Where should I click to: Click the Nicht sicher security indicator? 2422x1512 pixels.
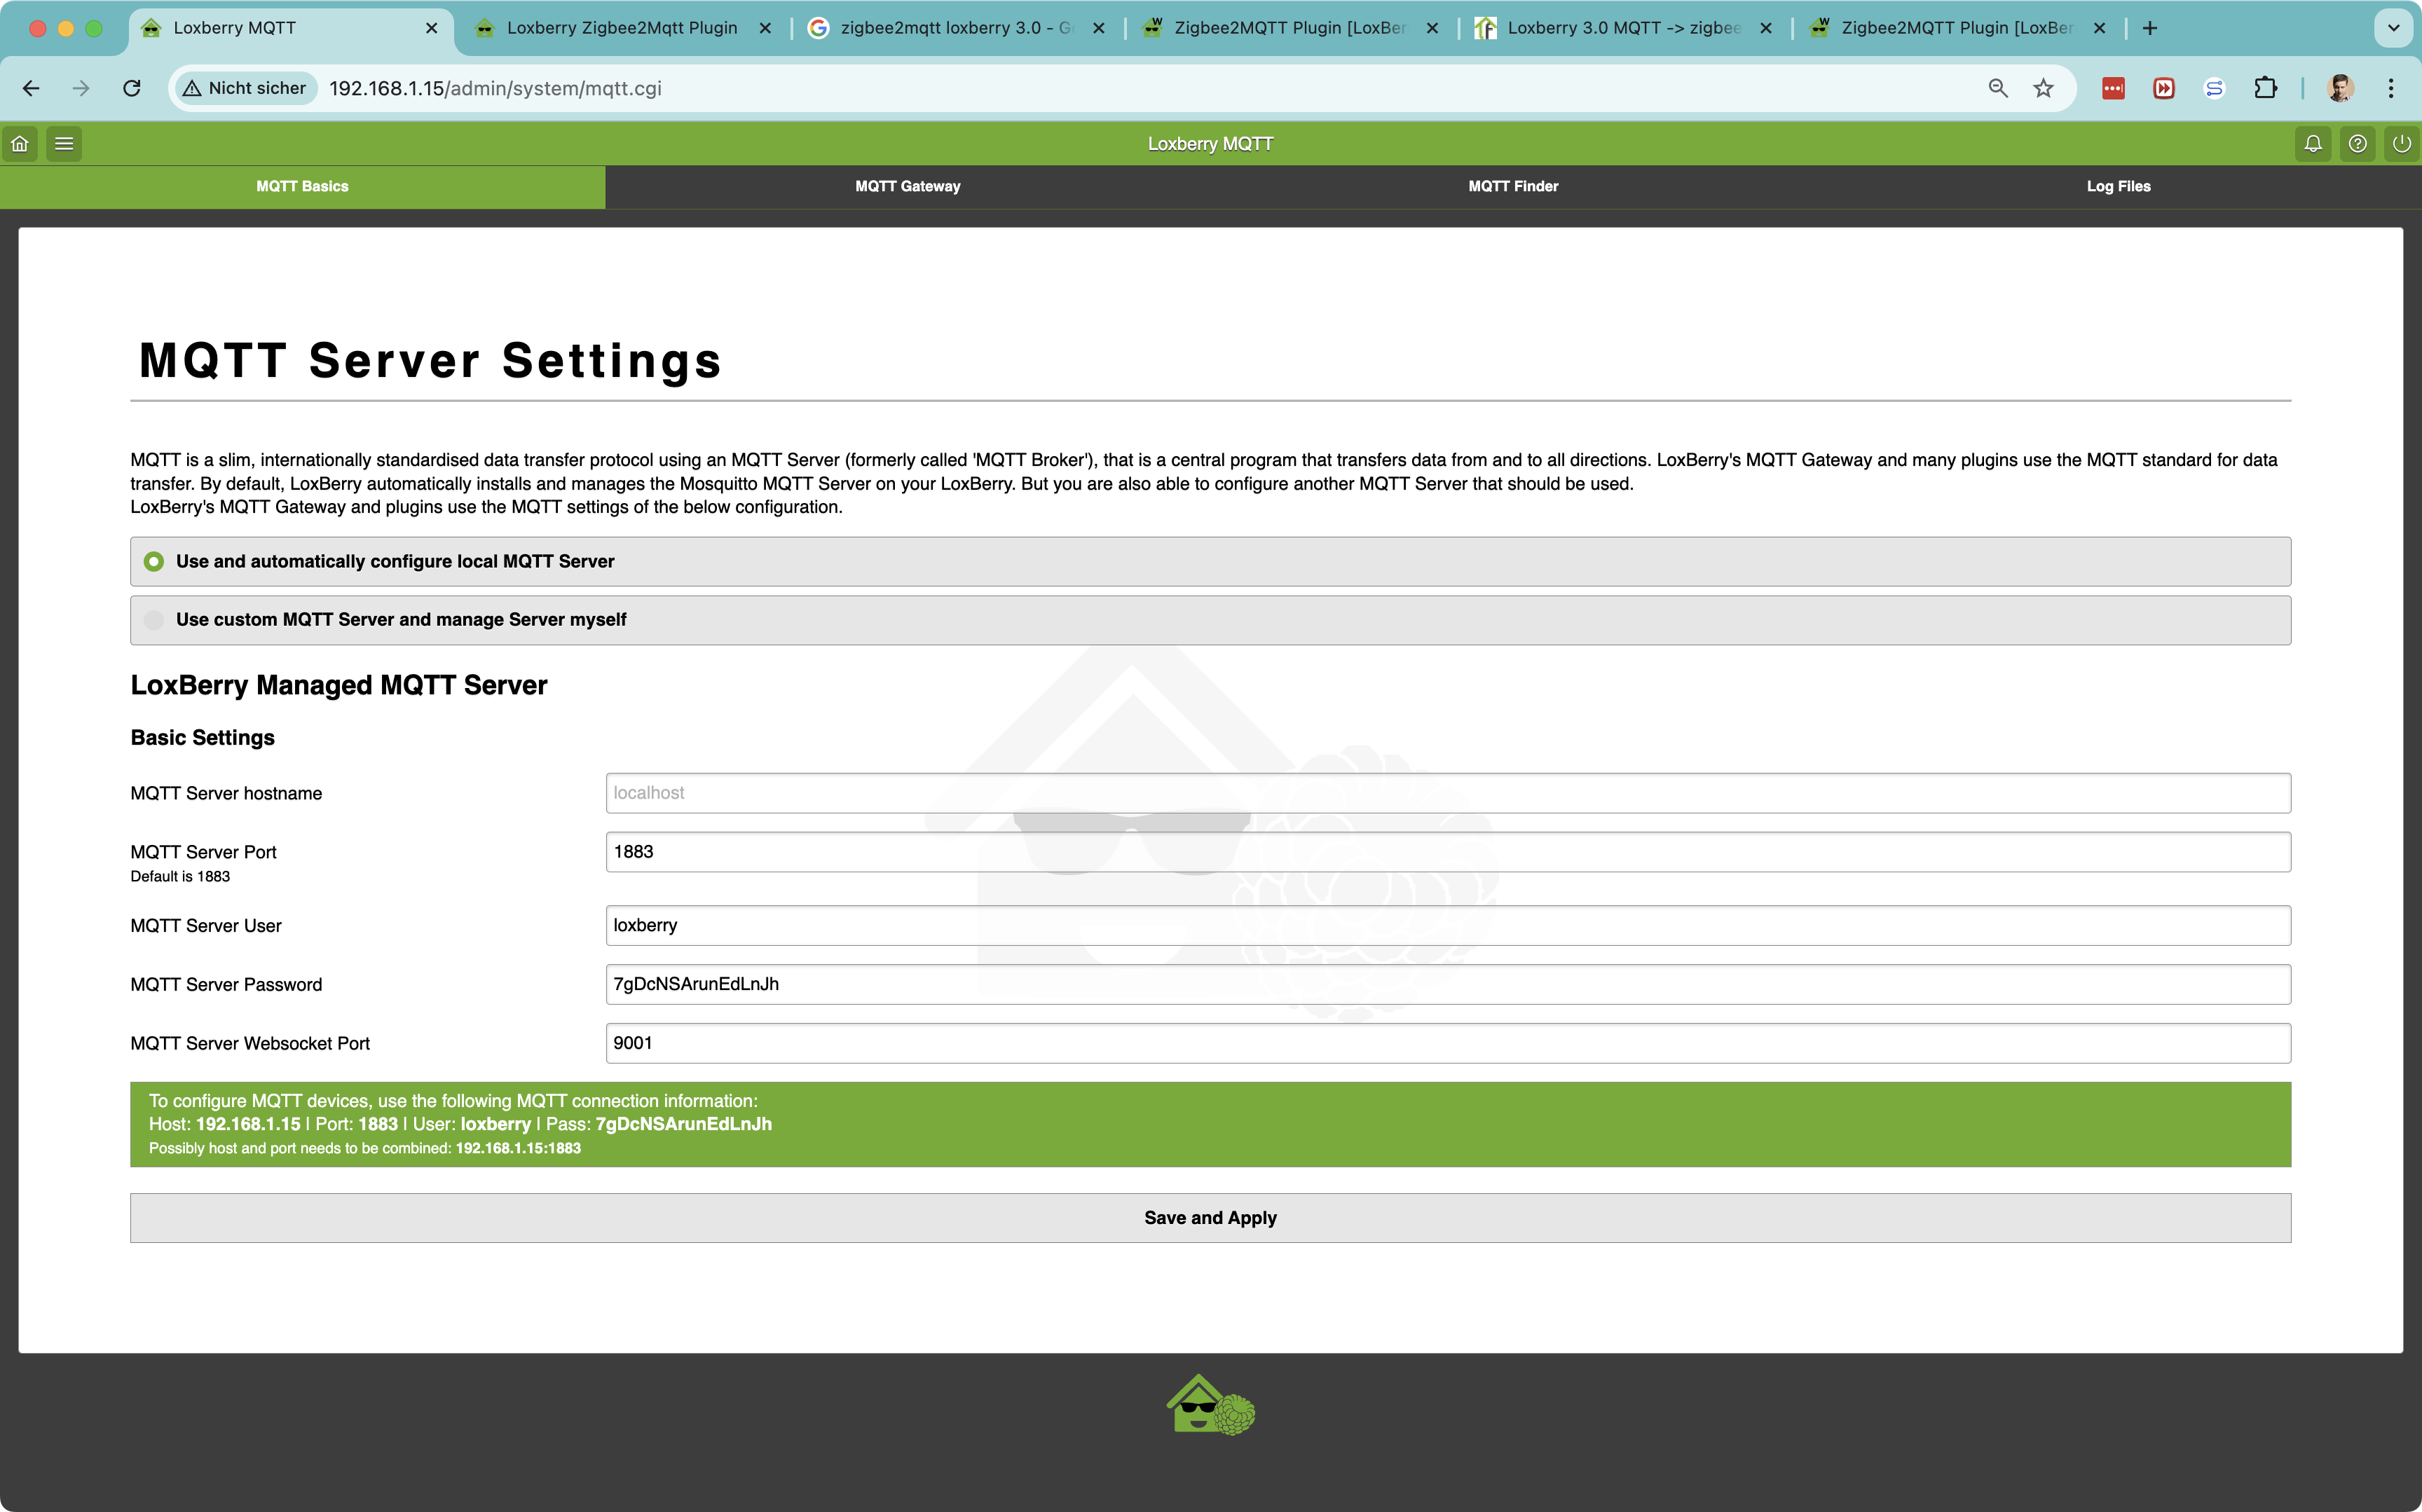(246, 88)
